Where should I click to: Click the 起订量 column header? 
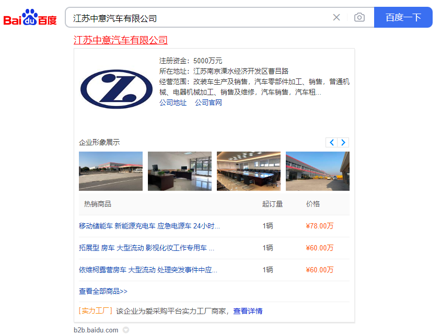(272, 204)
